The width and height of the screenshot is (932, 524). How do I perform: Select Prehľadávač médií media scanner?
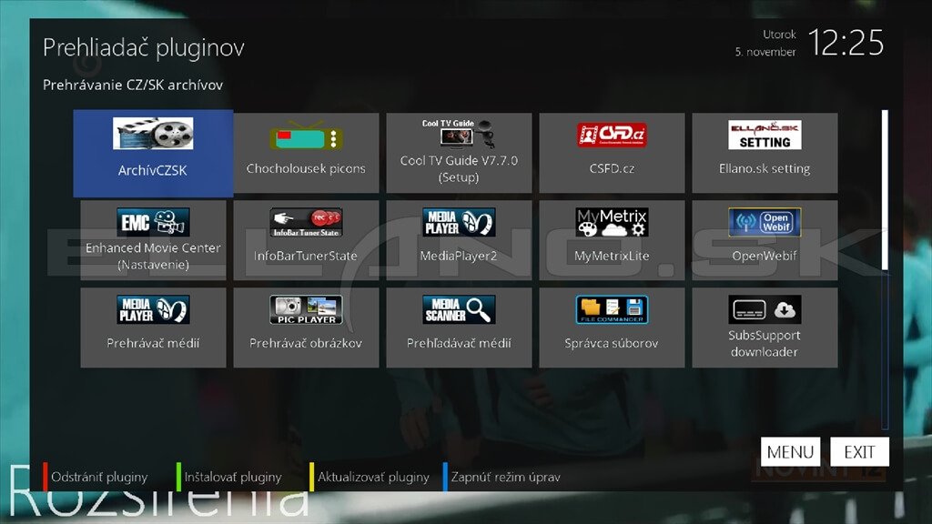pos(459,327)
